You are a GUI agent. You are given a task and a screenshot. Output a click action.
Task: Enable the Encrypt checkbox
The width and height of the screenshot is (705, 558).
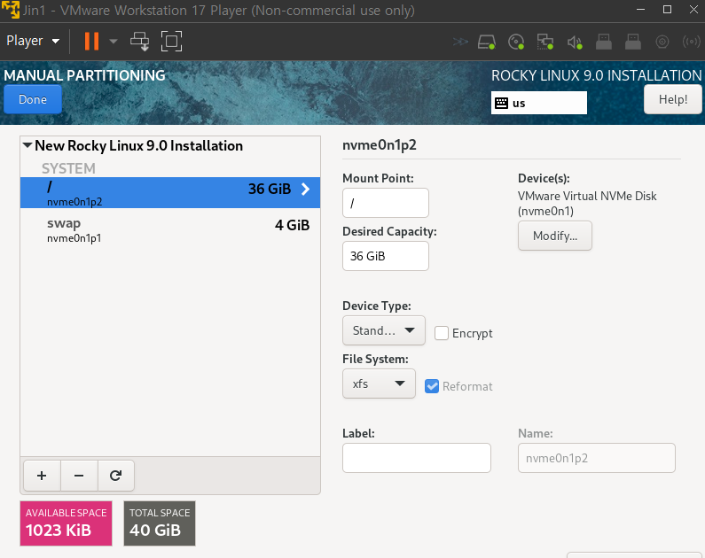point(442,333)
